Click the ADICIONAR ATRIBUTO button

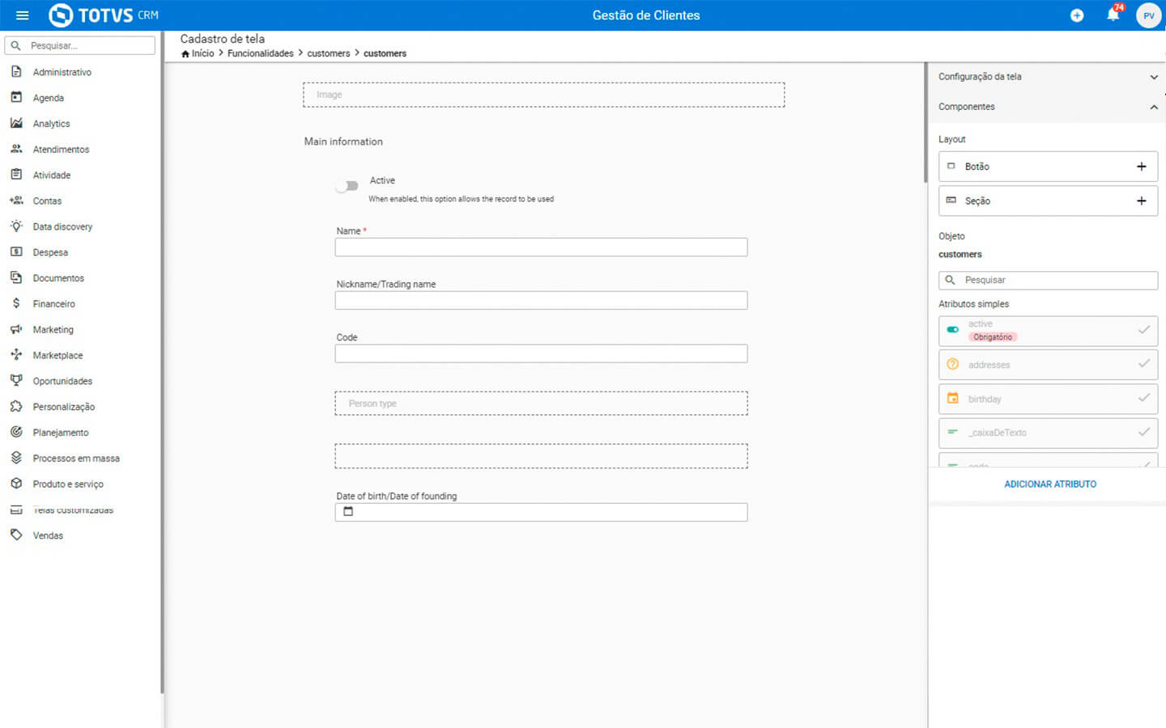click(1049, 484)
